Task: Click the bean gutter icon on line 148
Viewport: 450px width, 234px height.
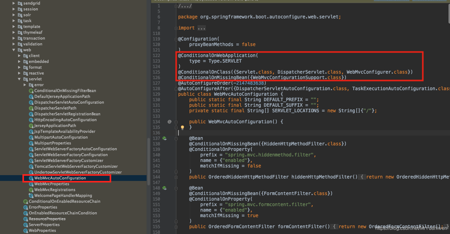Action: coord(165,188)
